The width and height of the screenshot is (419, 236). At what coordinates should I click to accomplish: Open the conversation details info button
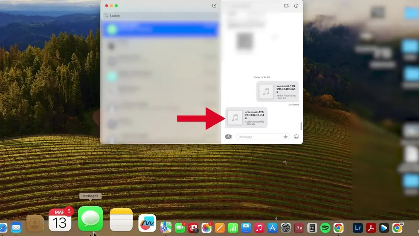point(296,6)
